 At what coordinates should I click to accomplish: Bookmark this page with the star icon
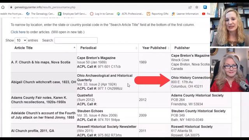(x=197, y=7)
